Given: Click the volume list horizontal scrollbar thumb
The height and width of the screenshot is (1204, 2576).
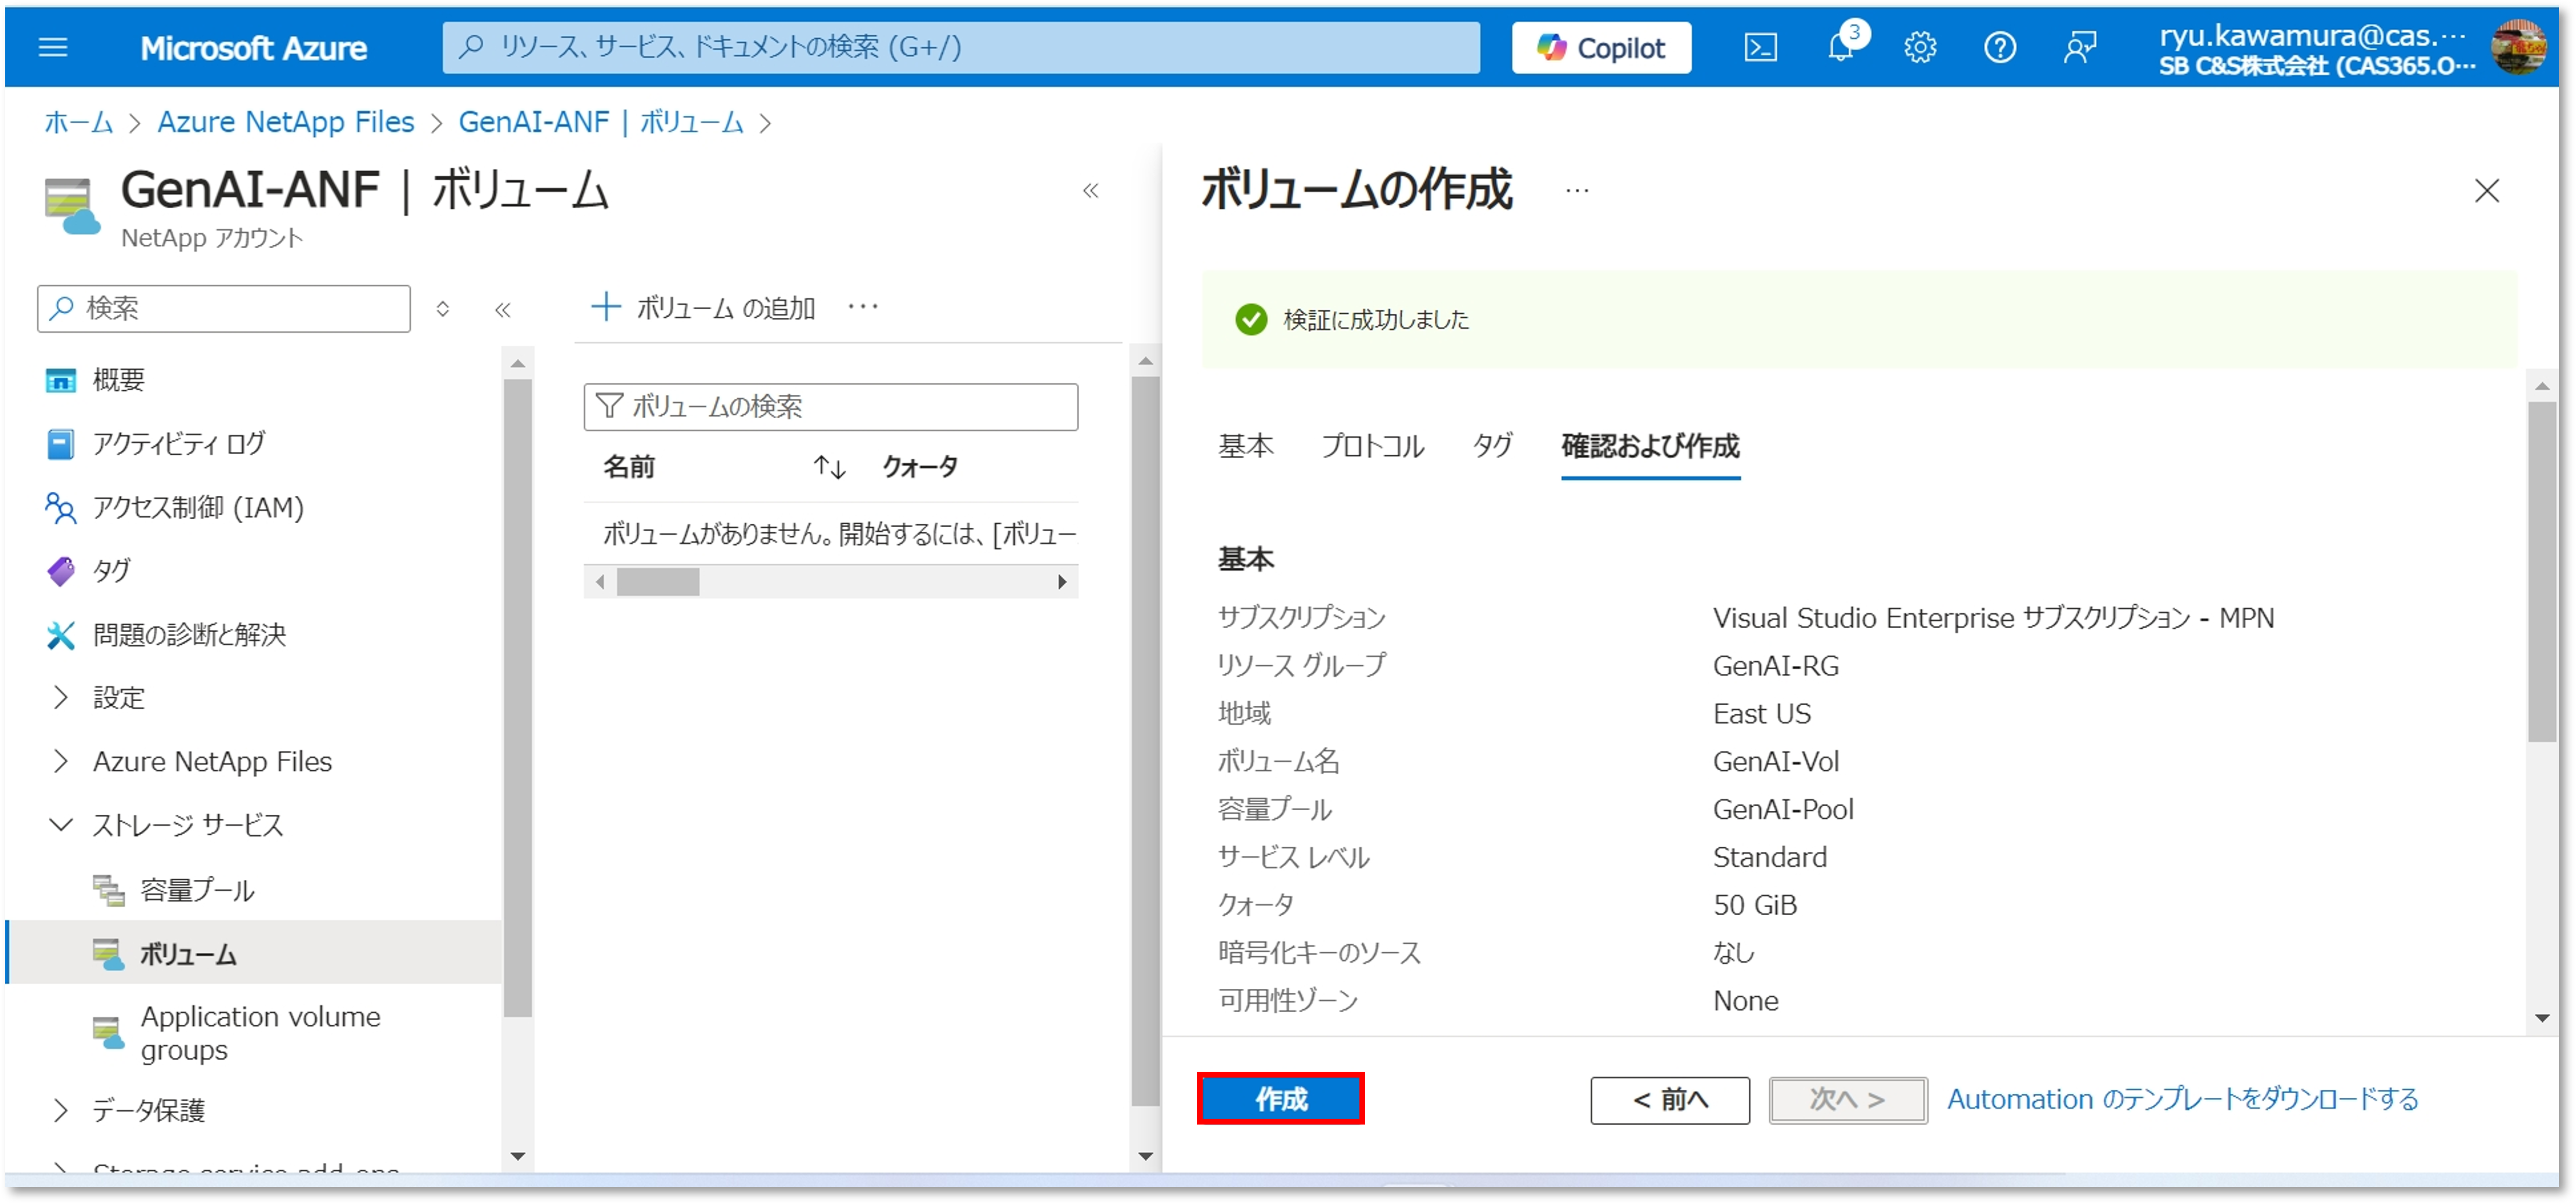Looking at the screenshot, I should (658, 582).
